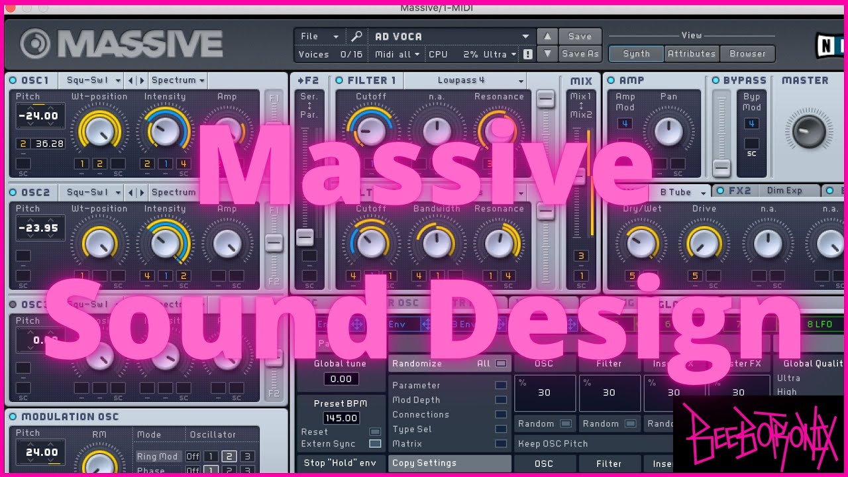Screen dimensions: 848x477
Task: Click the OSC Random button
Action: [x=545, y=424]
